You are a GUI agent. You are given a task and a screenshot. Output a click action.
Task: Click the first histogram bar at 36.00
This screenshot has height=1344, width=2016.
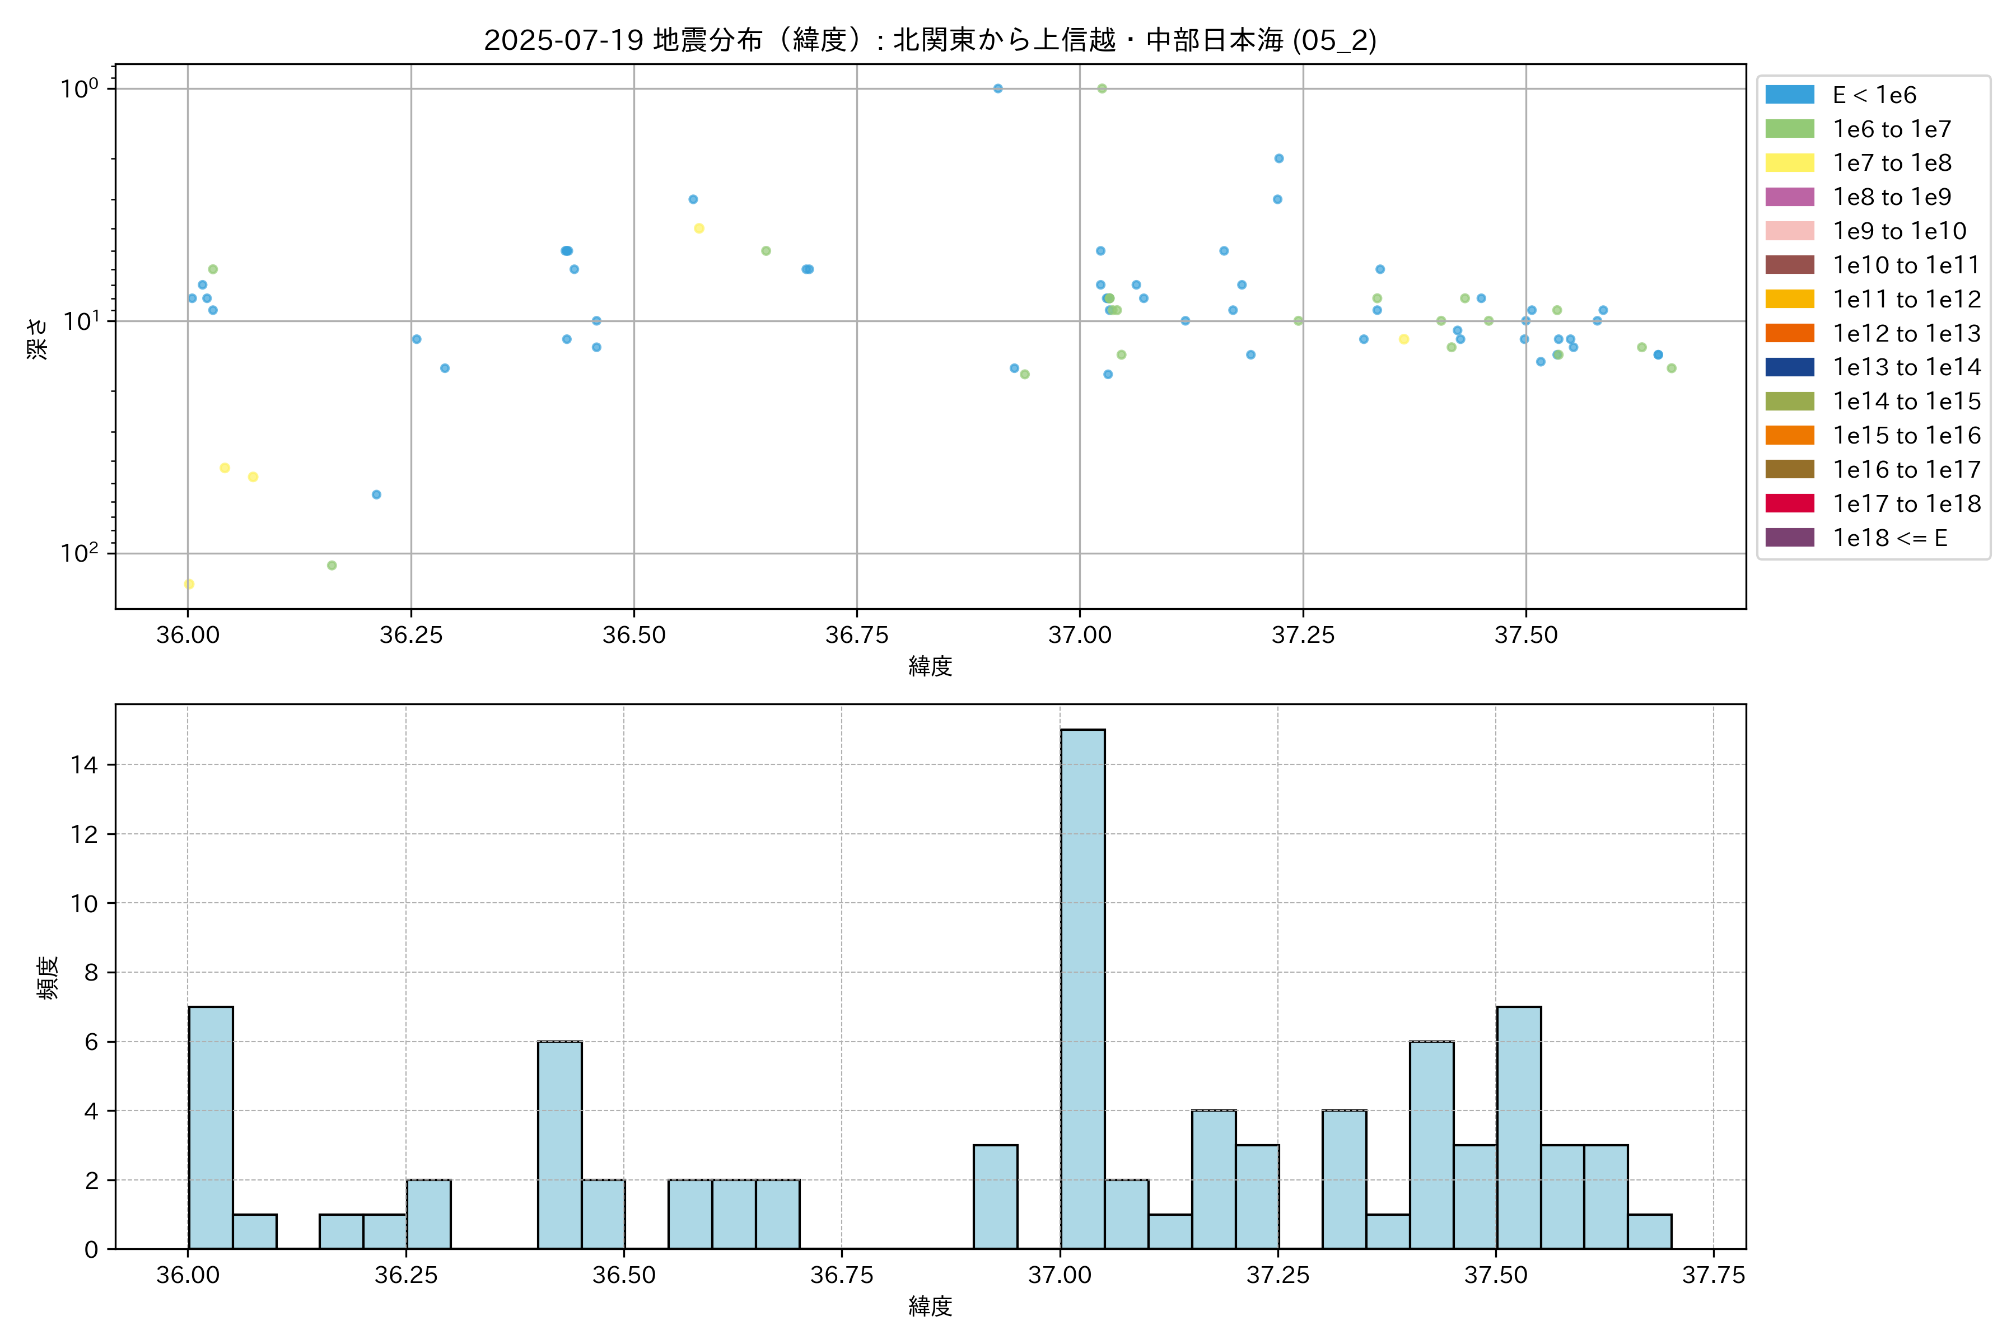[211, 1127]
